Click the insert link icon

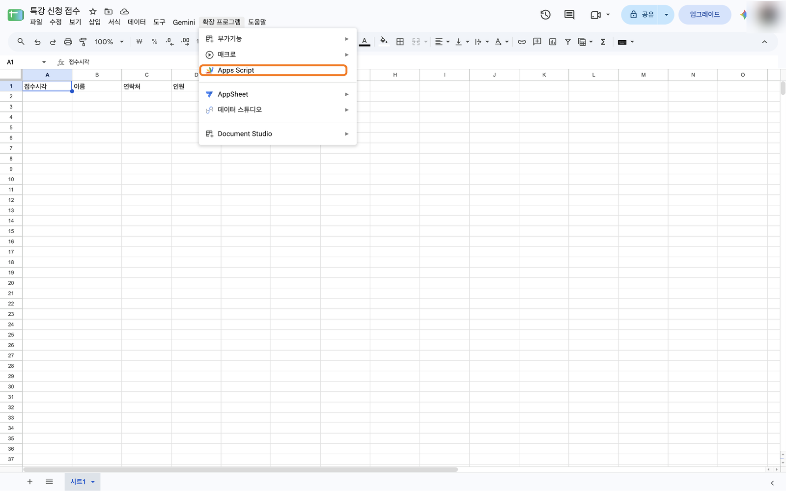[x=522, y=42]
